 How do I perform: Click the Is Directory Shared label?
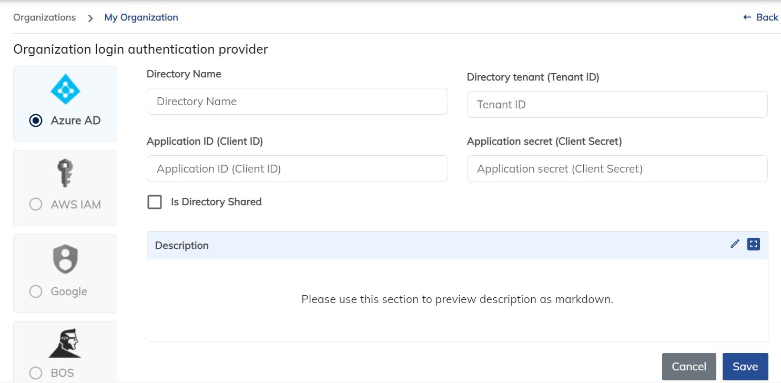coord(216,201)
